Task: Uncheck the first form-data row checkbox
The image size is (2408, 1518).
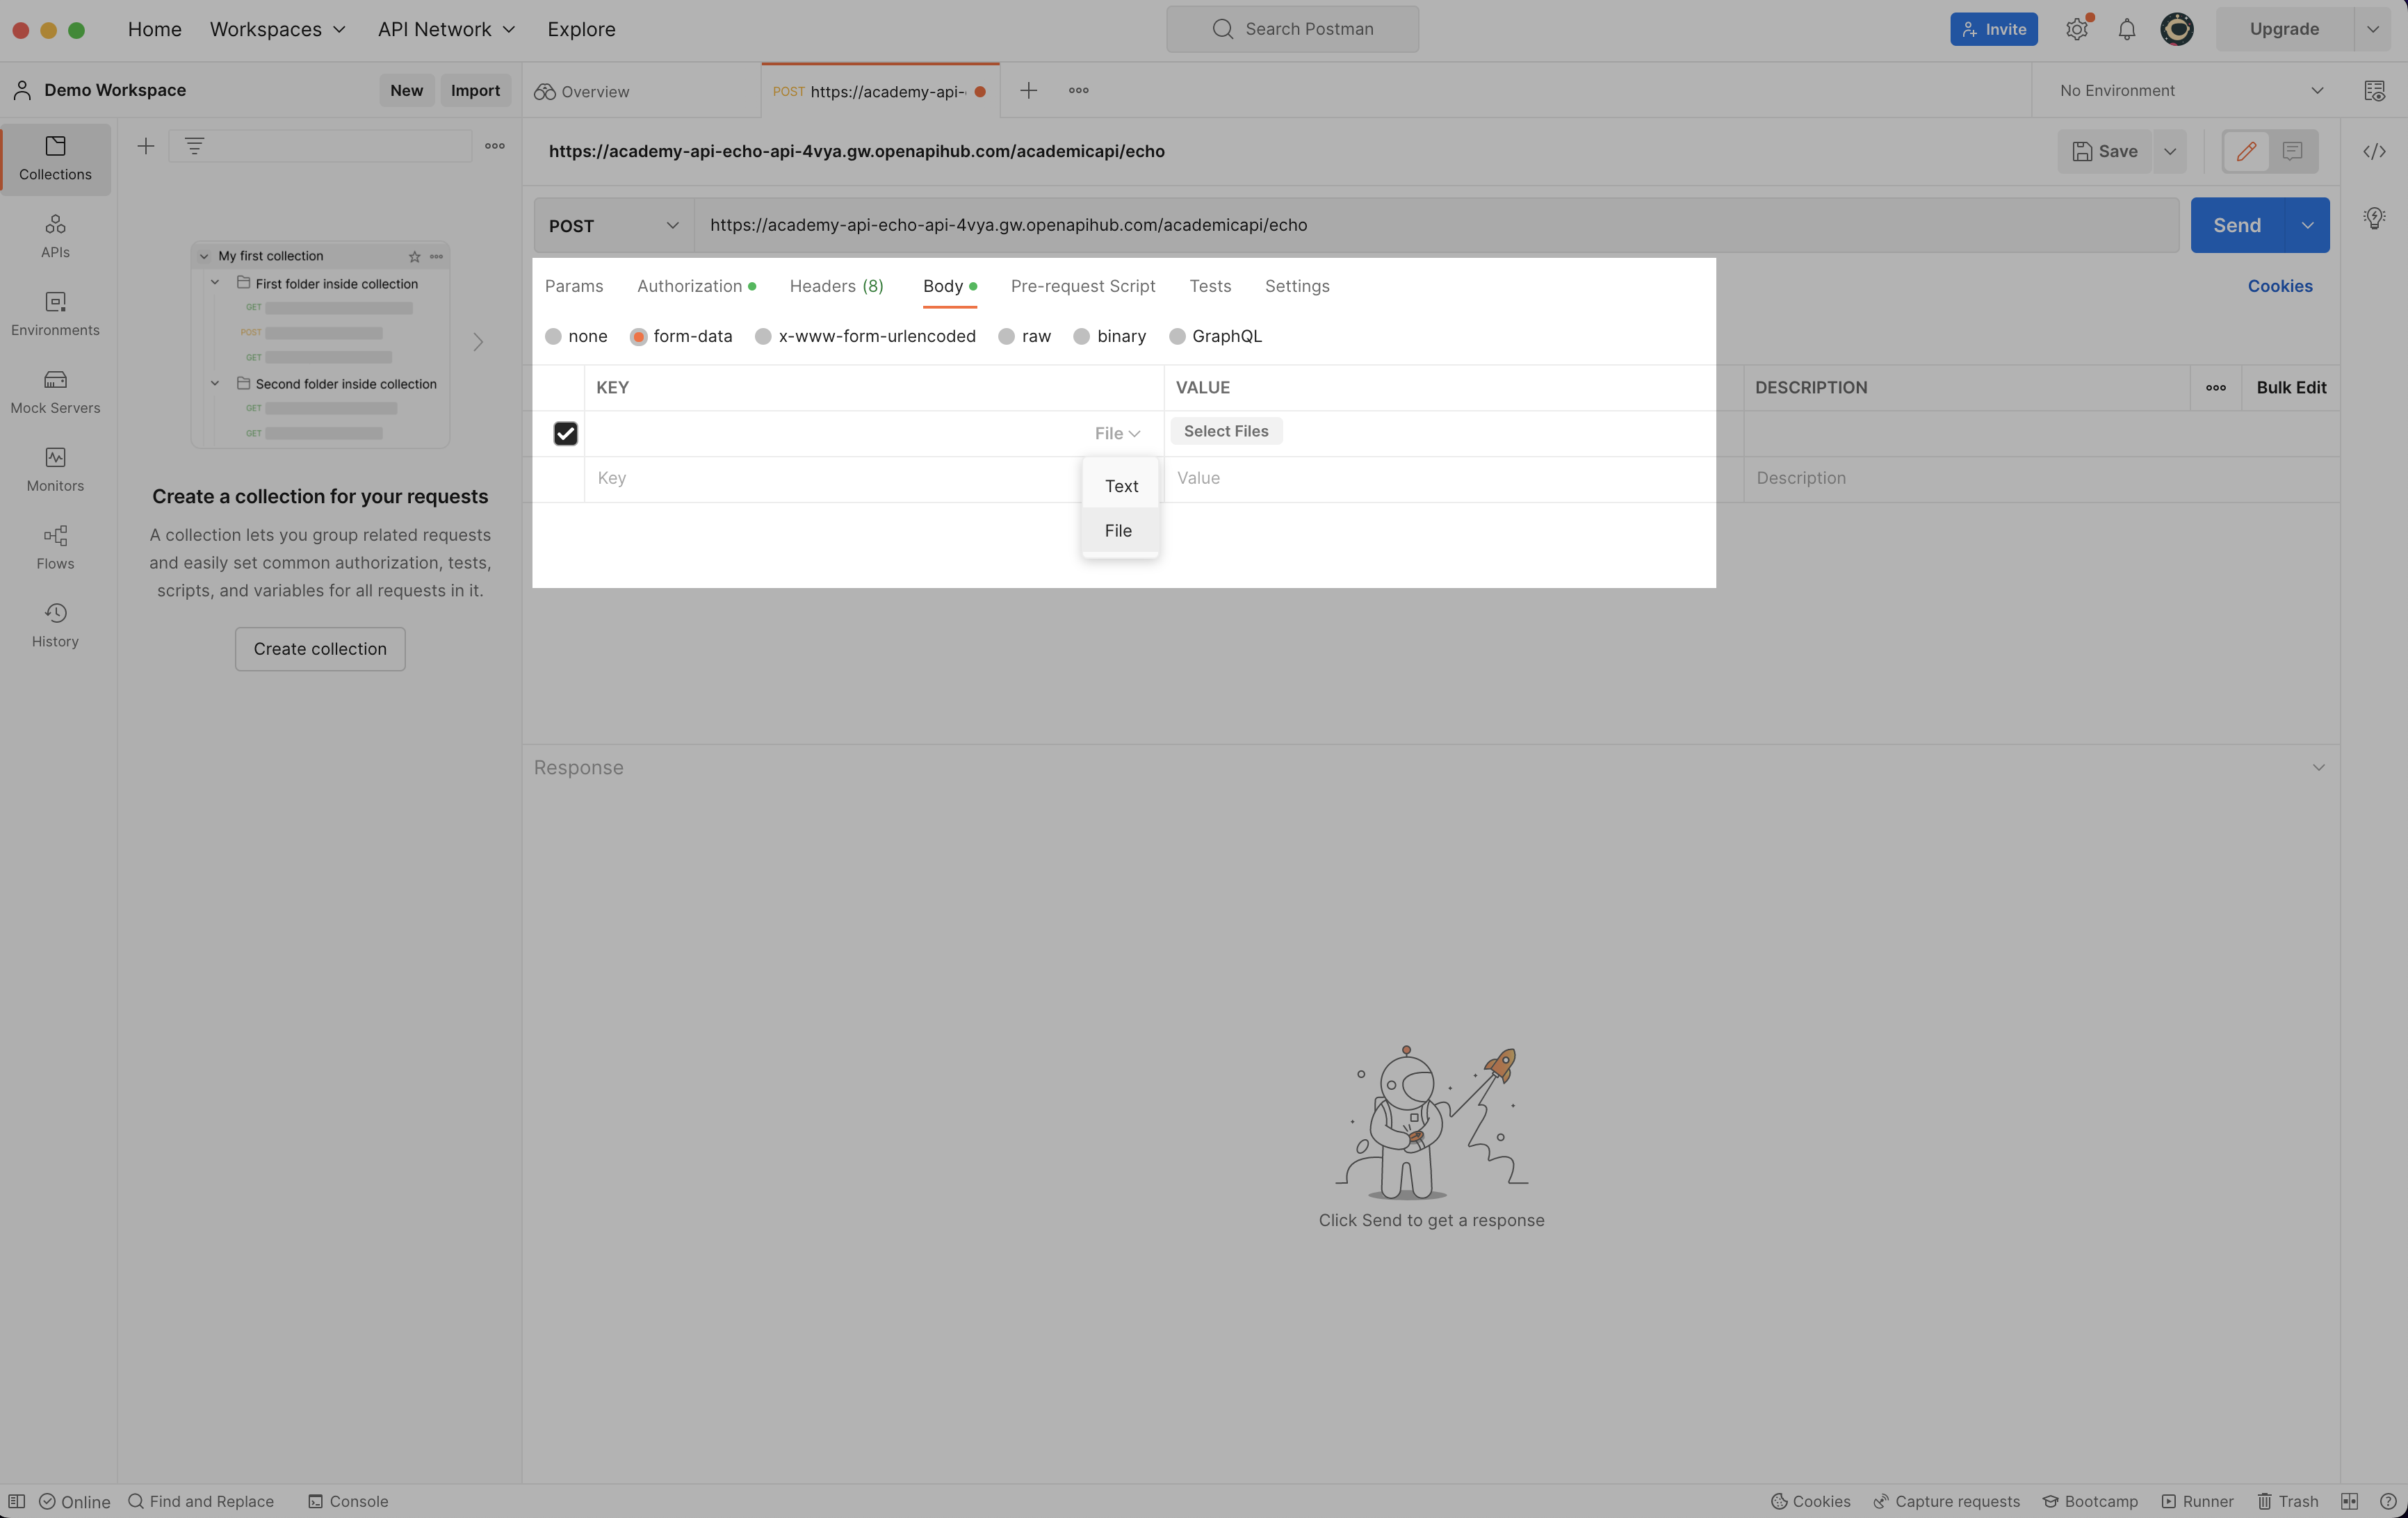Action: 565,433
